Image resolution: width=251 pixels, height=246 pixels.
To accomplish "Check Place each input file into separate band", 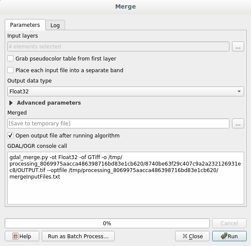I will (x=10, y=70).
